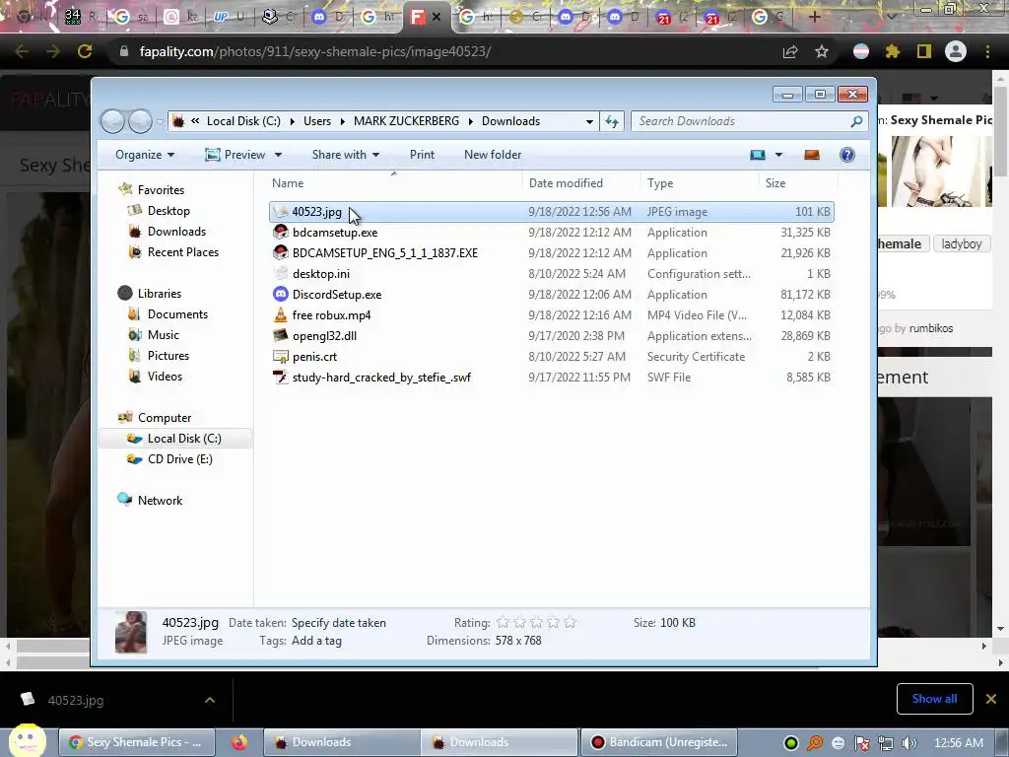Open the Organize dropdown menu

click(x=145, y=155)
